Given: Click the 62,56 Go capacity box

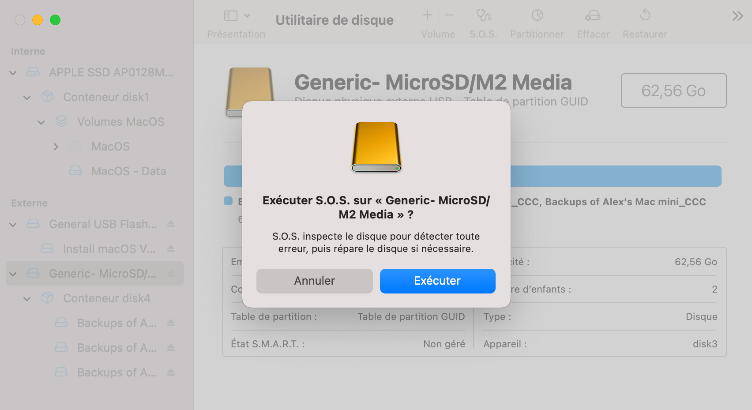Looking at the screenshot, I should click(673, 90).
